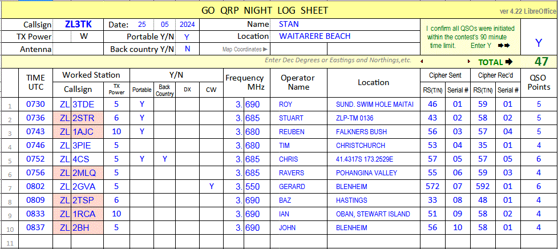The width and height of the screenshot is (558, 249).
Task: Select callsign suffix cell 1RCA
Action: point(87,214)
